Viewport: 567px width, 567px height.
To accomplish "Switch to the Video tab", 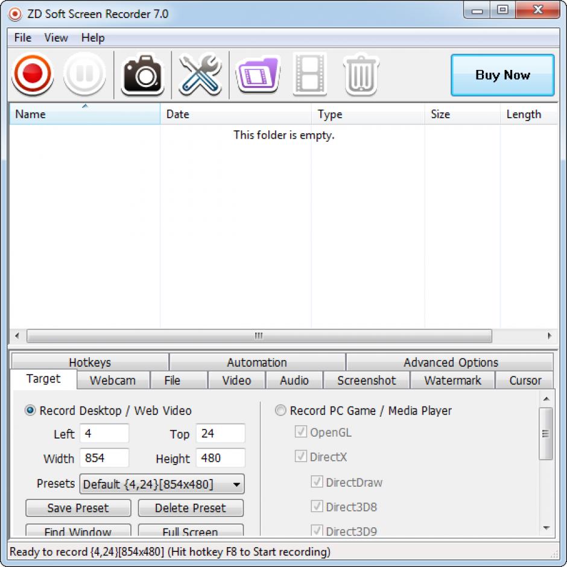I will pos(236,380).
